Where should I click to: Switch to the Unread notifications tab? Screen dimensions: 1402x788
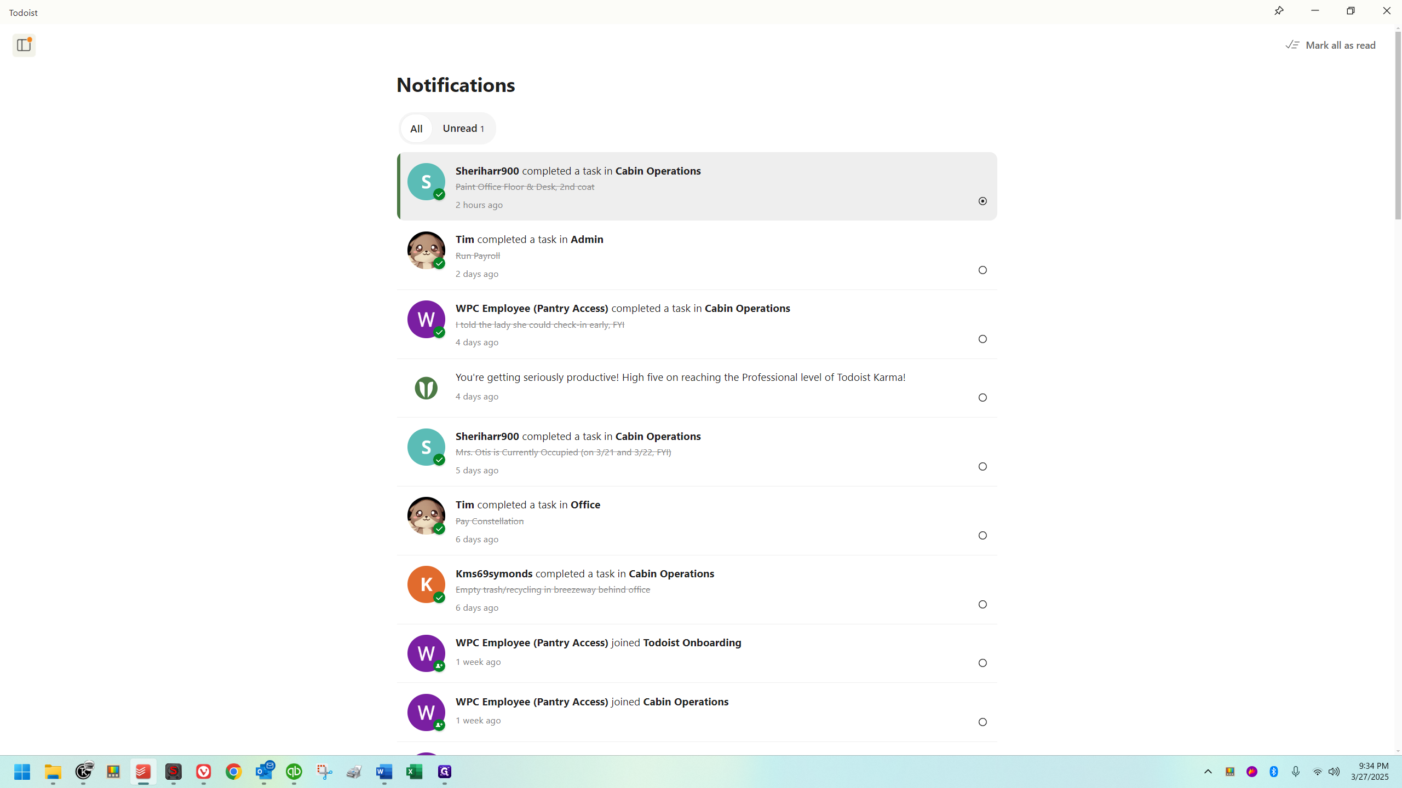(x=463, y=129)
